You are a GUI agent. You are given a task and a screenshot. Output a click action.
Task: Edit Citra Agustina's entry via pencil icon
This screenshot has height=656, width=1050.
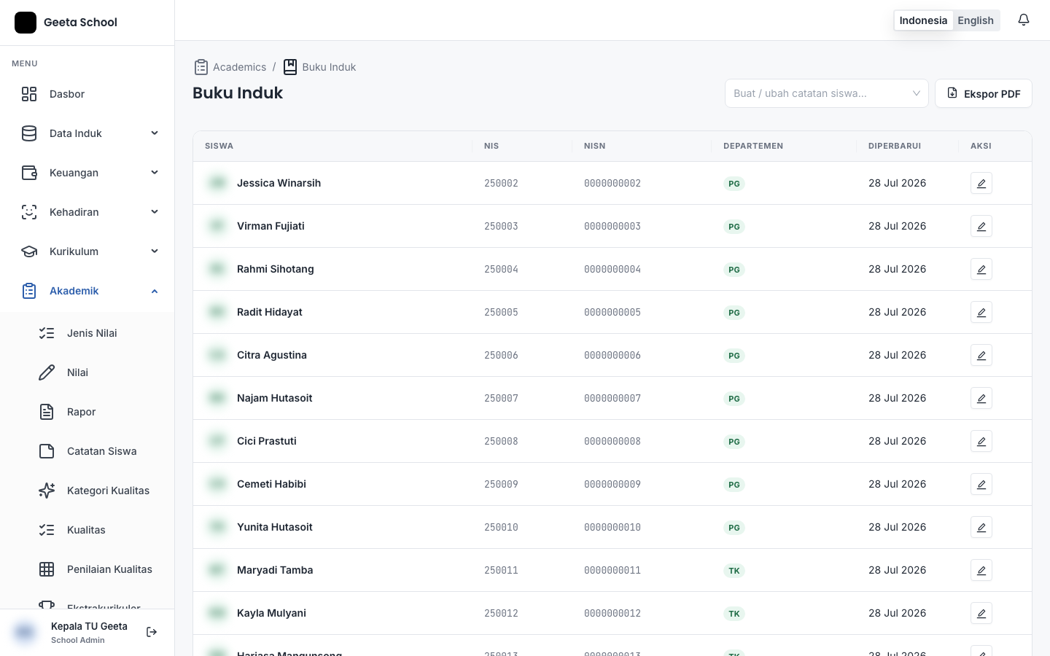point(981,355)
